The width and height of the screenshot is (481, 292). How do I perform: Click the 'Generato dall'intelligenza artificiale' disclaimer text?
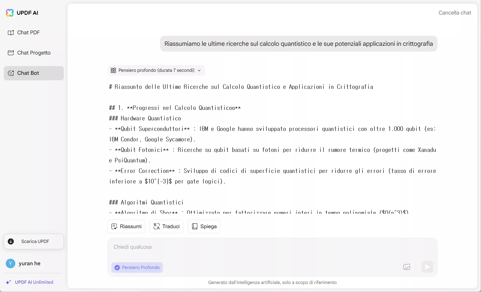(x=272, y=282)
